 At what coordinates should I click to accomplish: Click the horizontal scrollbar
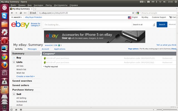pos(91,107)
